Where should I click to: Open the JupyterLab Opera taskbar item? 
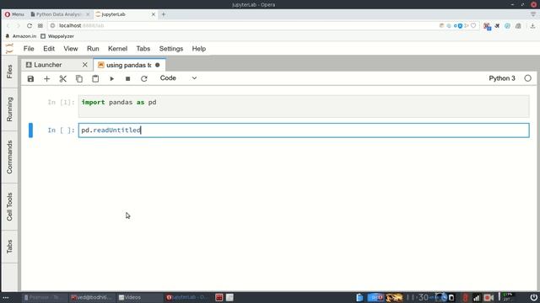pos(186,297)
